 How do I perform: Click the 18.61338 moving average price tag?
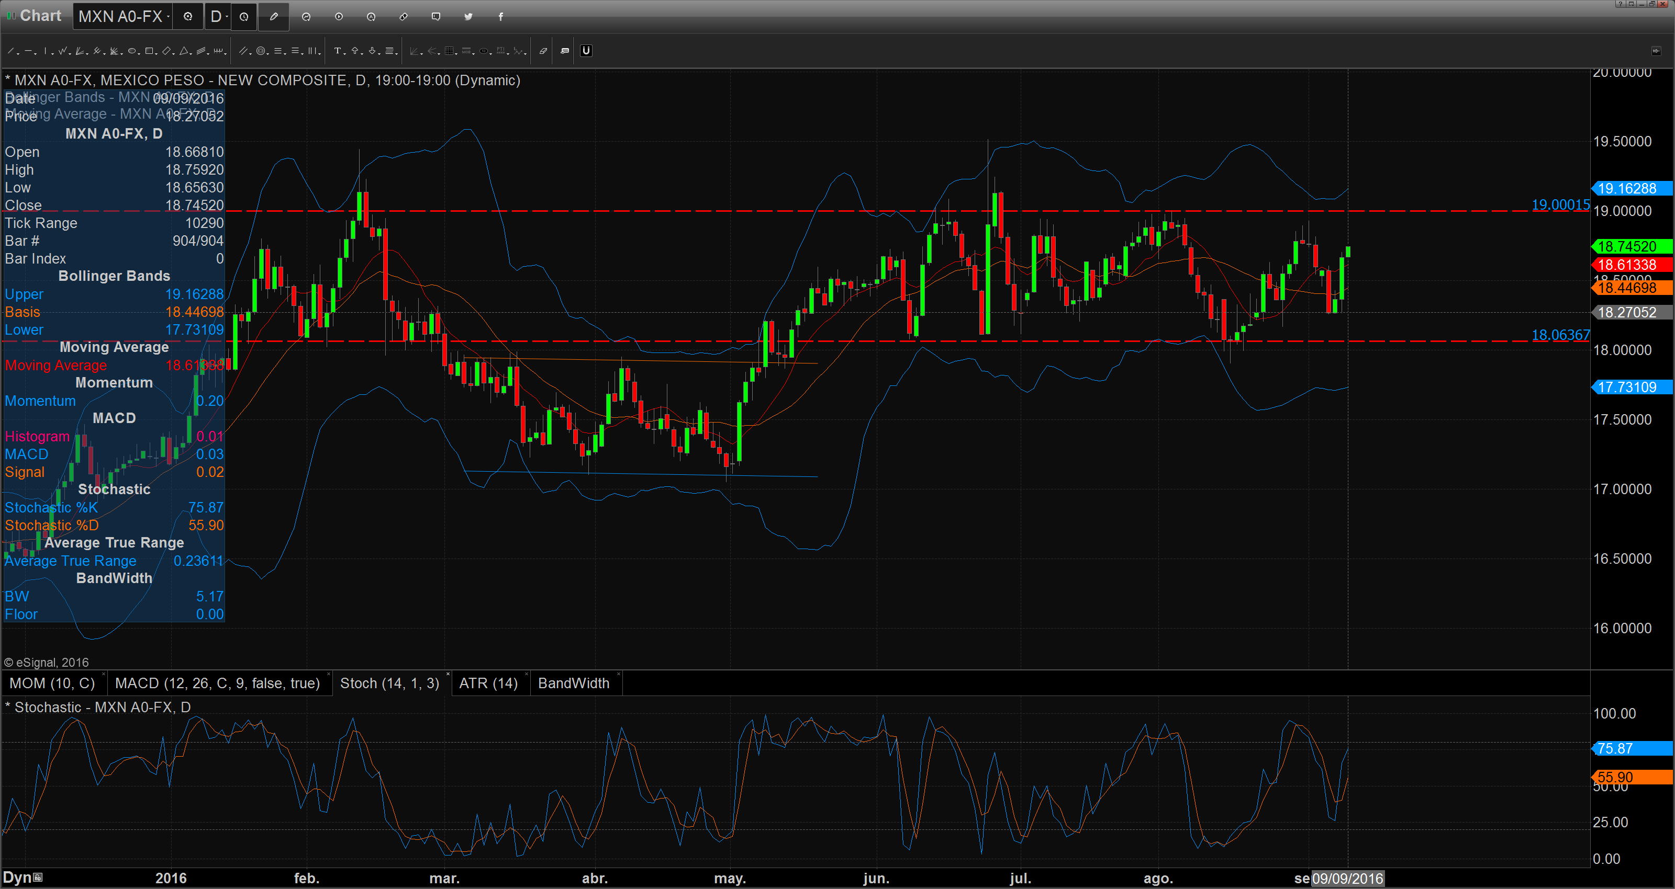click(1632, 265)
